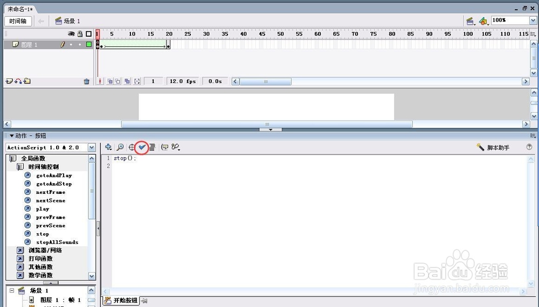539x307 pixels.
Task: Click gotoAndStop in the function list
Action: [x=54, y=184]
